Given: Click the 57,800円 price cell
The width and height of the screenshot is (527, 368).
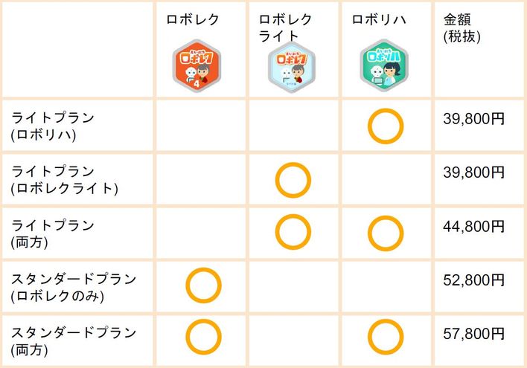Looking at the screenshot, I should (x=474, y=333).
